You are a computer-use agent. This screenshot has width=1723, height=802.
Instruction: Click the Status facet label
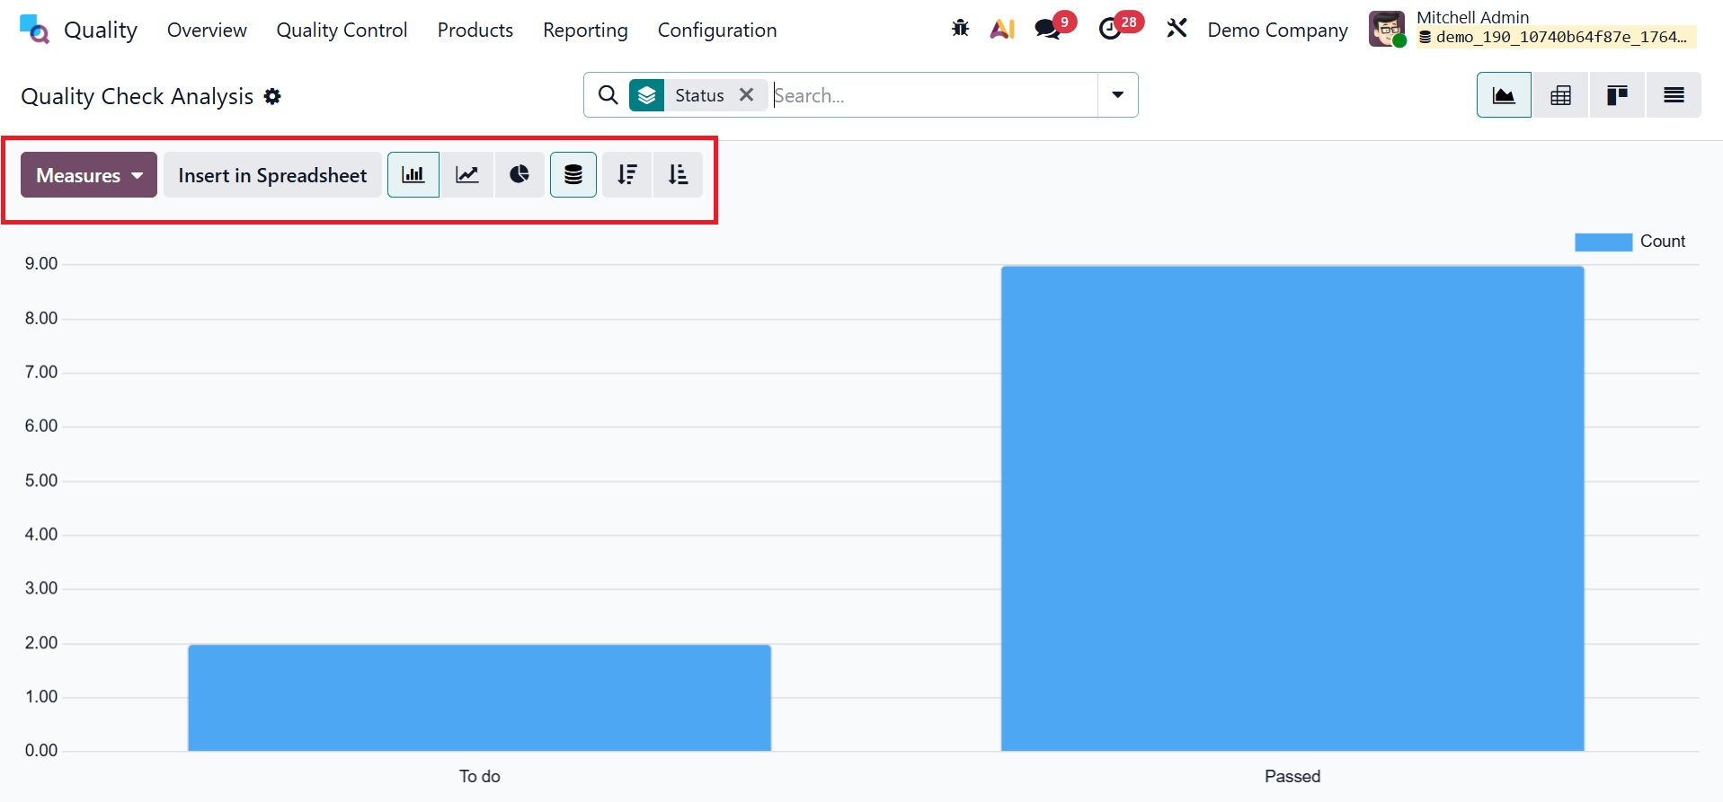699,95
